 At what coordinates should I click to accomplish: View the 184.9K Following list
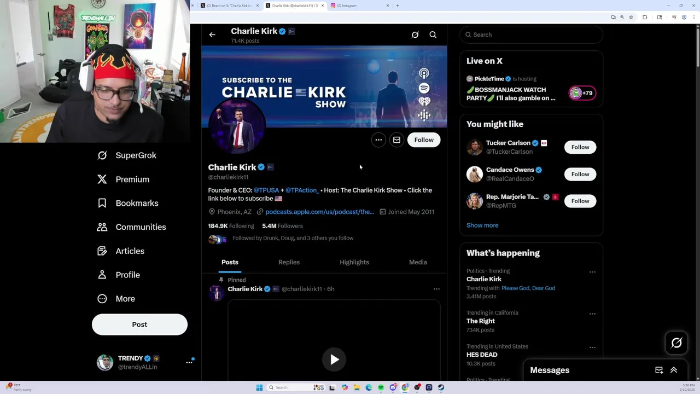(x=231, y=226)
